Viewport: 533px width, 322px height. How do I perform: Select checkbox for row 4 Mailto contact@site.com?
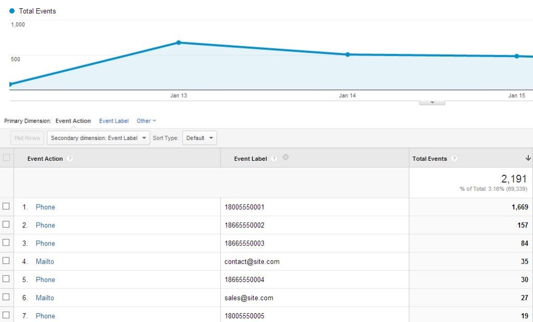point(6,261)
